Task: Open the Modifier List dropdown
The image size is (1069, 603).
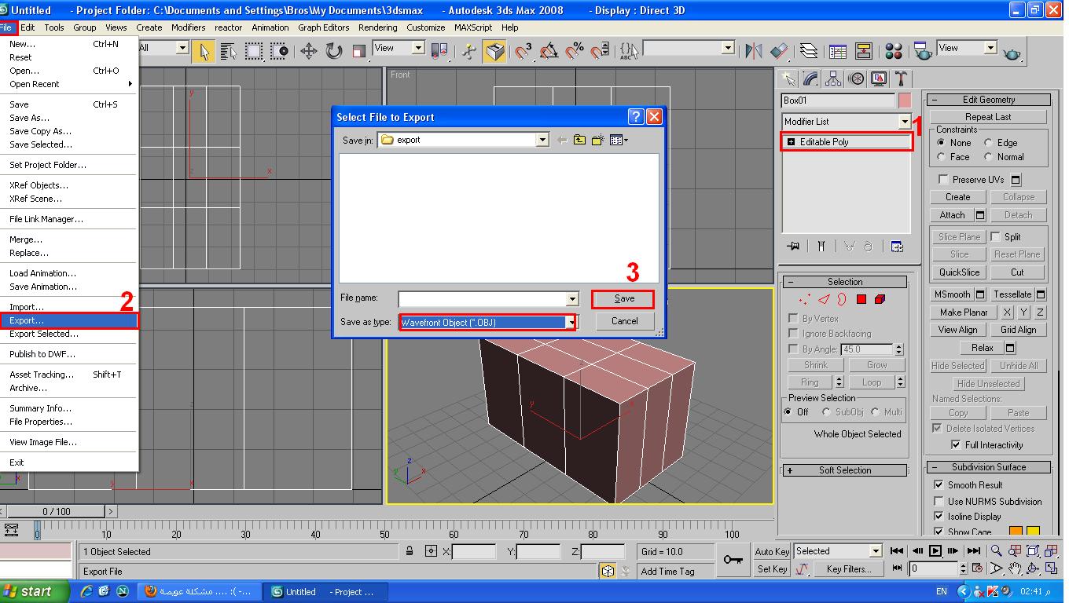Action: [x=904, y=122]
